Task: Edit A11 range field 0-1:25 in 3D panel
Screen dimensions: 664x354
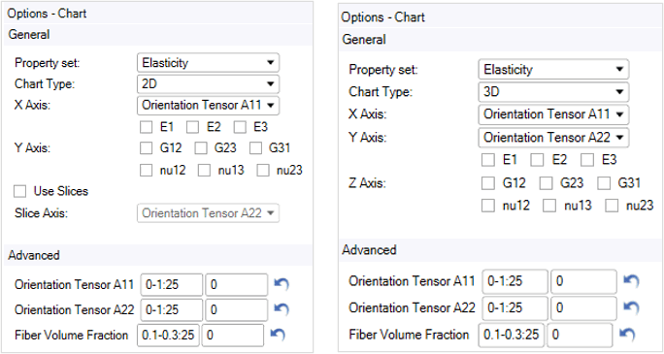Action: 515,281
